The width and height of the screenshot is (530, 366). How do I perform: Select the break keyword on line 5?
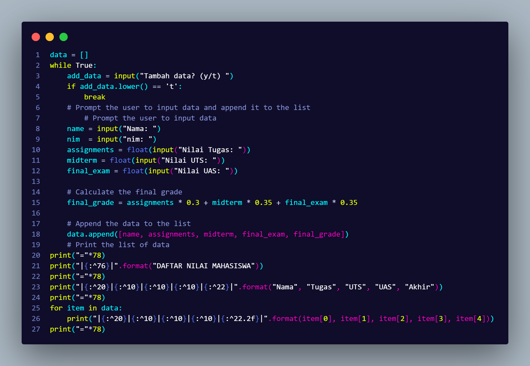tap(95, 97)
